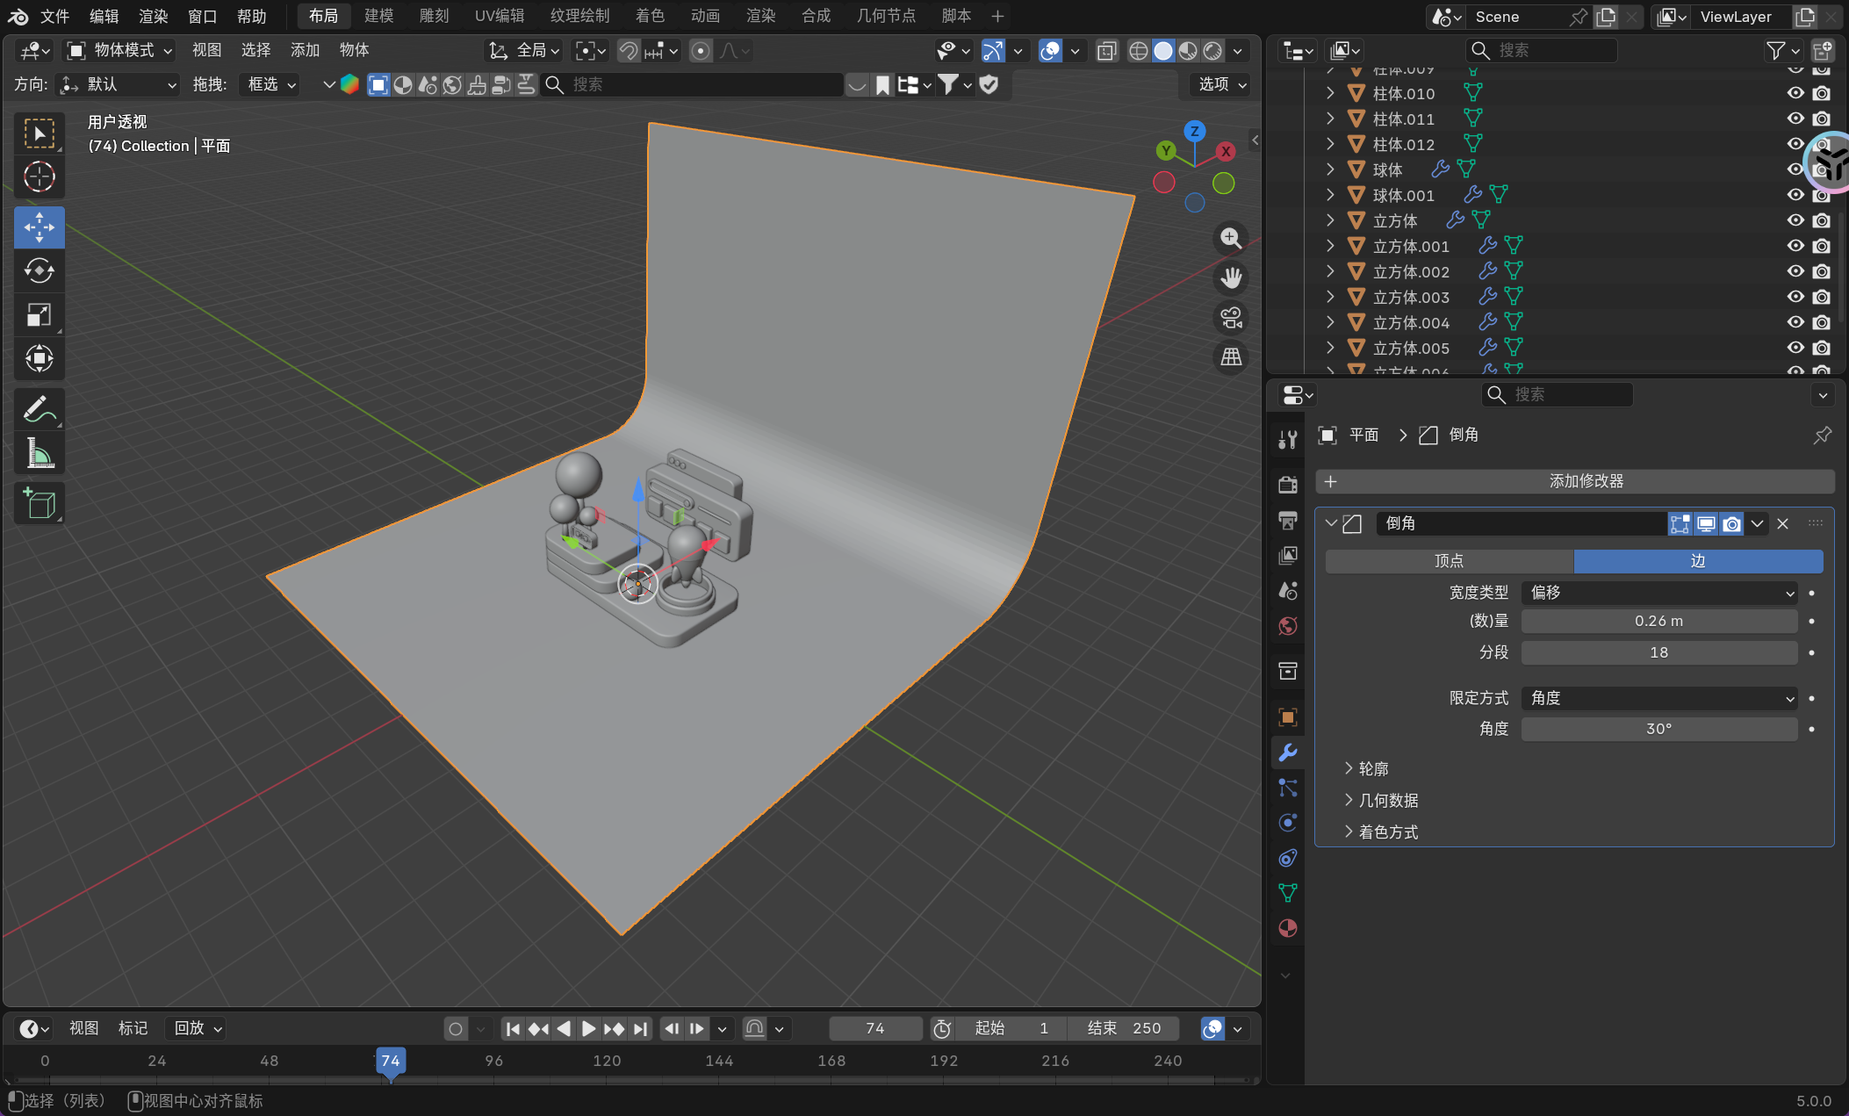This screenshot has height=1116, width=1849.
Task: Hide 立方体.003 with eye icon
Action: (x=1795, y=297)
